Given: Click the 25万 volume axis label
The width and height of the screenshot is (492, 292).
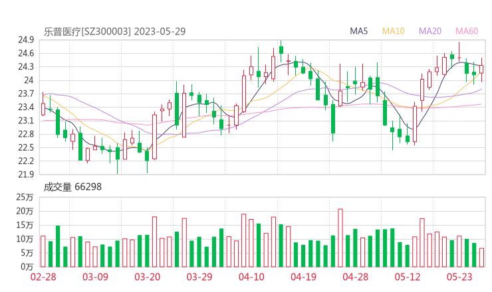Looking at the screenshot, I should click(25, 197).
